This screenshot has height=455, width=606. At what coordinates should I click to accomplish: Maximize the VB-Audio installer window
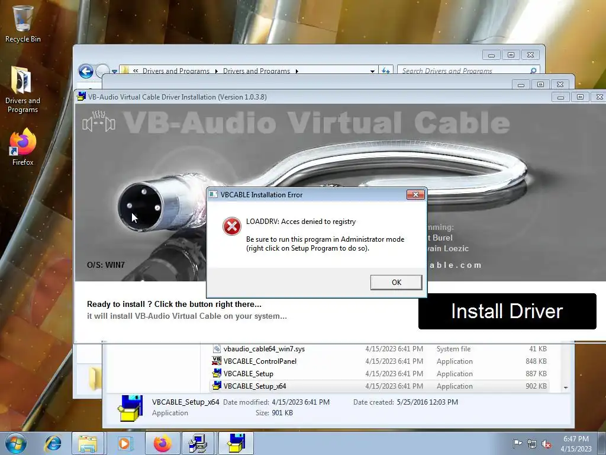pos(580,97)
